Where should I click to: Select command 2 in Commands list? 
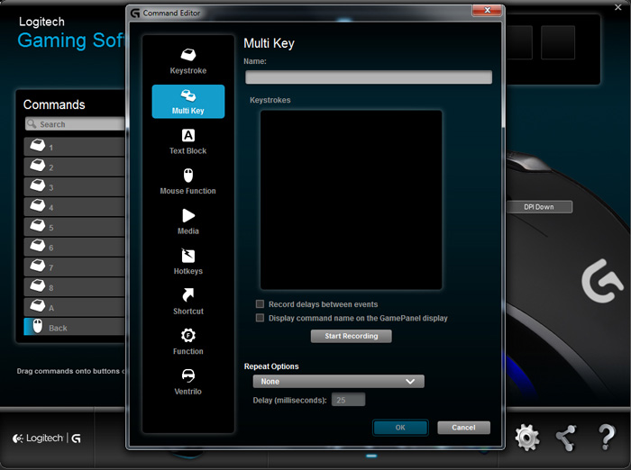tap(75, 167)
